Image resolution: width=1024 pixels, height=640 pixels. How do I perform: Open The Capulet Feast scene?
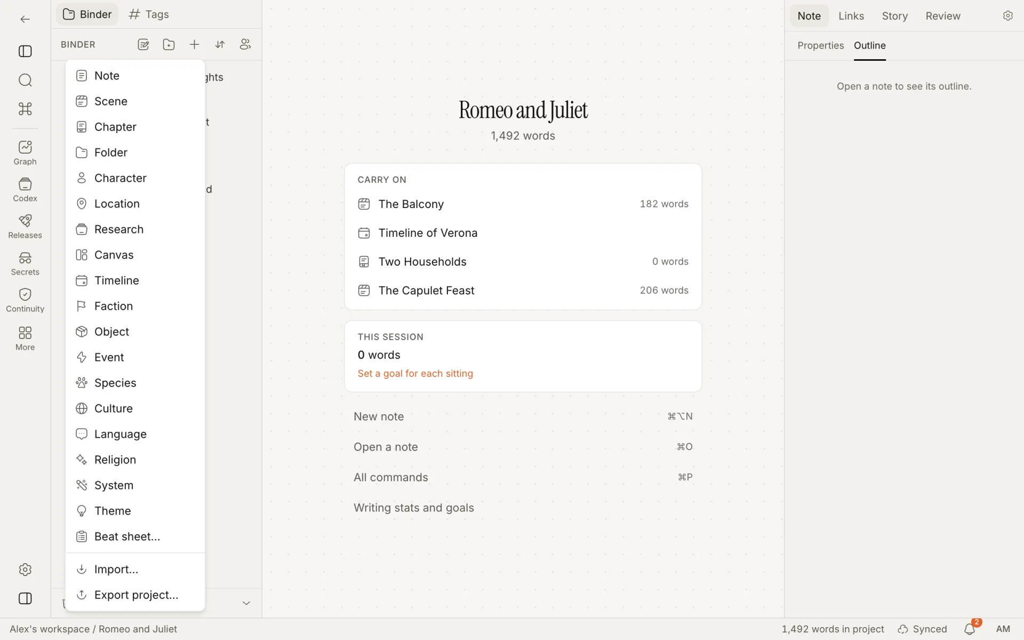[523, 291]
